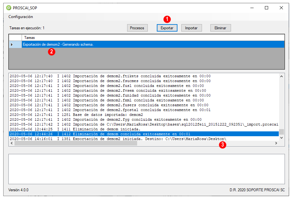The width and height of the screenshot is (292, 199).
Task: Click the Exportar button
Action: click(167, 28)
